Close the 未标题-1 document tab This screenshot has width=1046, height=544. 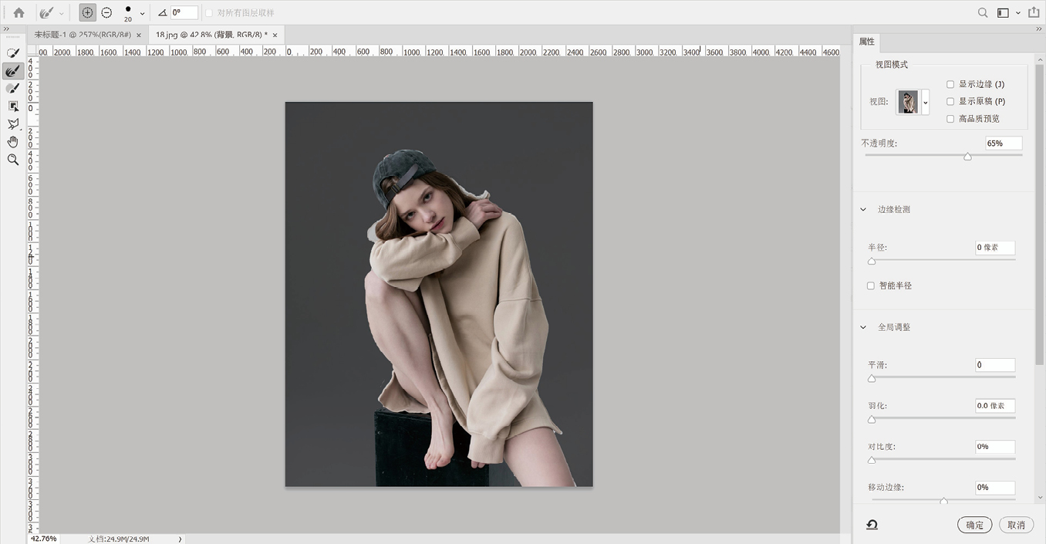click(139, 35)
